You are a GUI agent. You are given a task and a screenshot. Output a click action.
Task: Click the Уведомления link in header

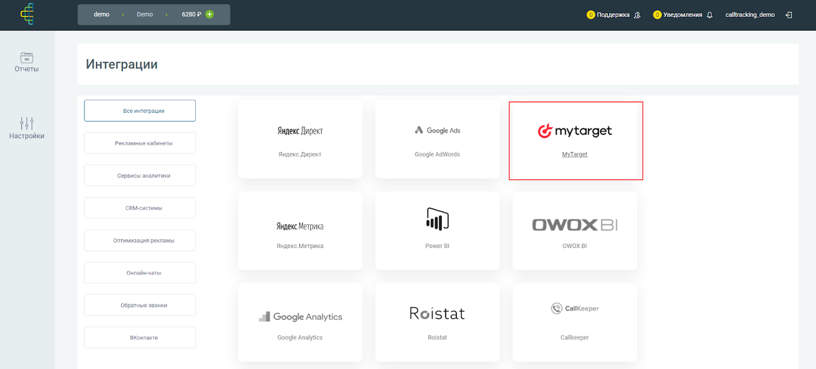683,14
